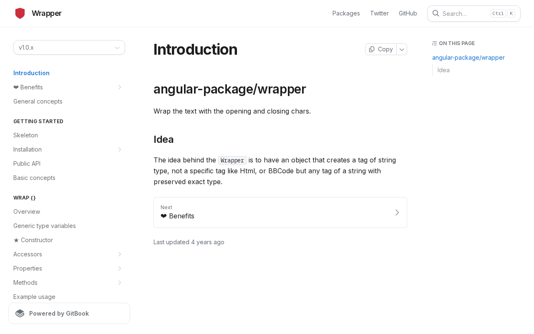Expand the Benefits sidebar section
The width and height of the screenshot is (534, 334).
tap(119, 87)
